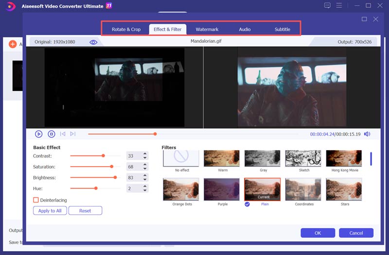Click the current time 00:00:04.24

[x=322, y=134]
